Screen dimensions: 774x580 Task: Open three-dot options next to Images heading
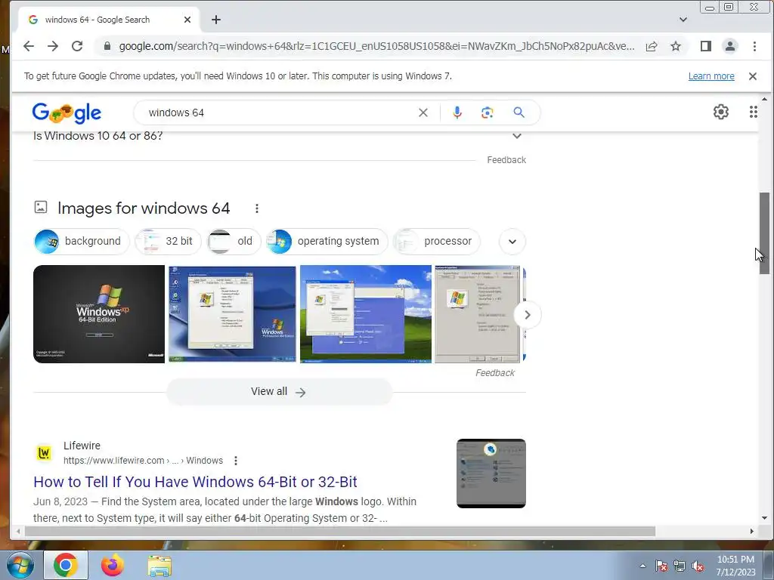pyautogui.click(x=257, y=208)
